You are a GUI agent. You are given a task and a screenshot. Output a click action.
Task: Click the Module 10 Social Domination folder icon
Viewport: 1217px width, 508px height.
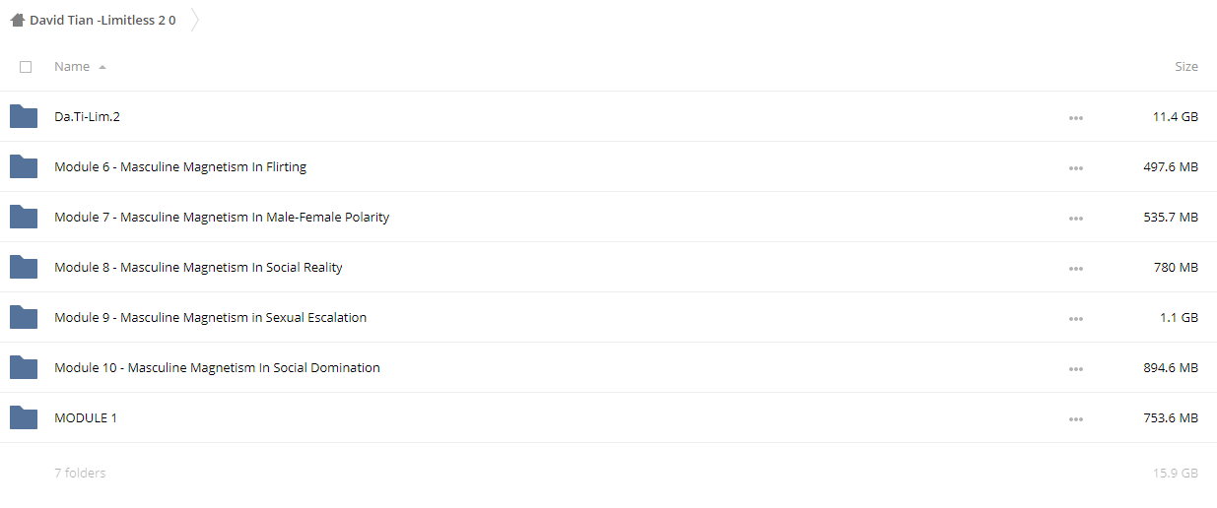pyautogui.click(x=24, y=367)
